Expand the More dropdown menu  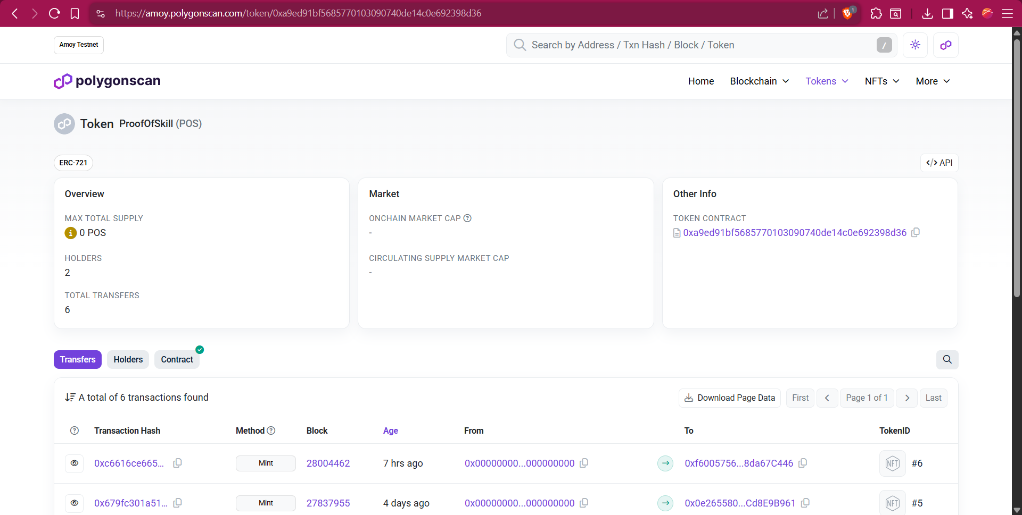tap(933, 81)
